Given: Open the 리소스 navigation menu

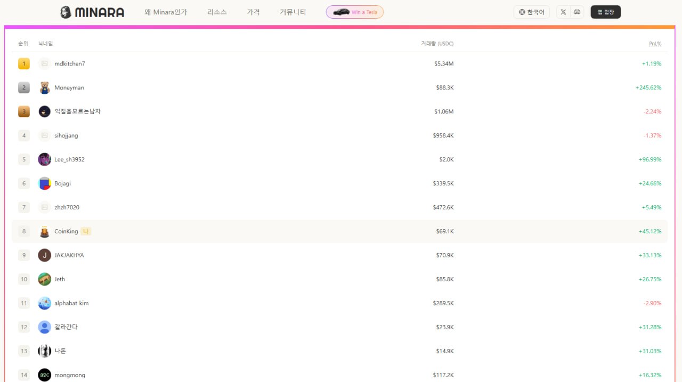Looking at the screenshot, I should [217, 12].
